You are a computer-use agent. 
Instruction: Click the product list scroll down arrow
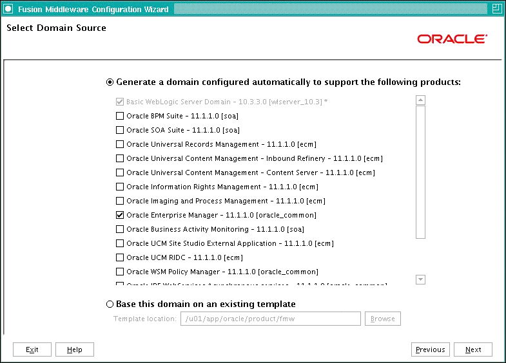pos(420,279)
